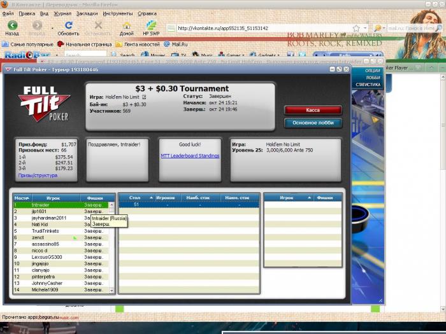Click the Reload (Обновить) icon
The image size is (446, 334).
(69, 25)
